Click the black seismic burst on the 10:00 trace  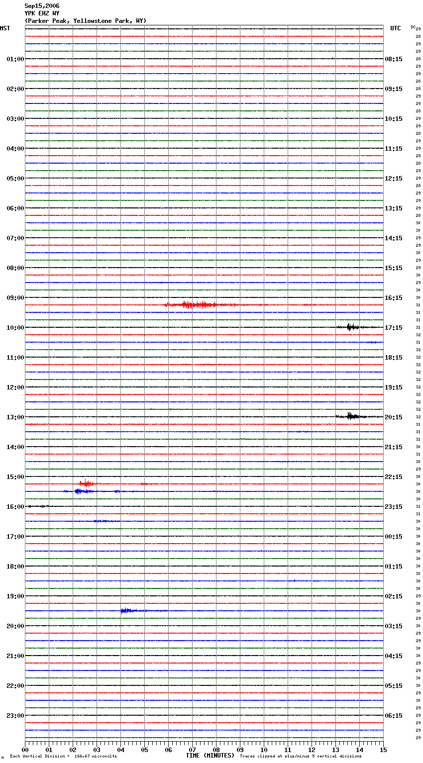pyautogui.click(x=352, y=327)
